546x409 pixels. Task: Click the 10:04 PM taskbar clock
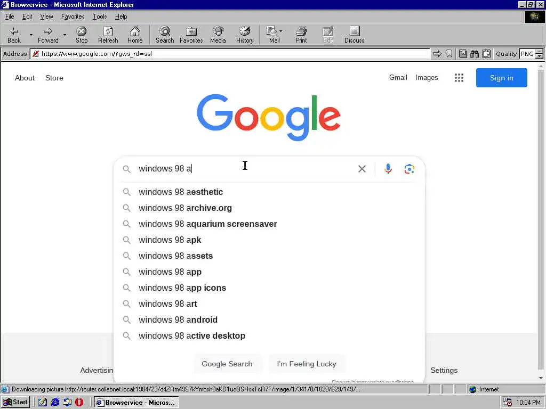click(x=528, y=403)
